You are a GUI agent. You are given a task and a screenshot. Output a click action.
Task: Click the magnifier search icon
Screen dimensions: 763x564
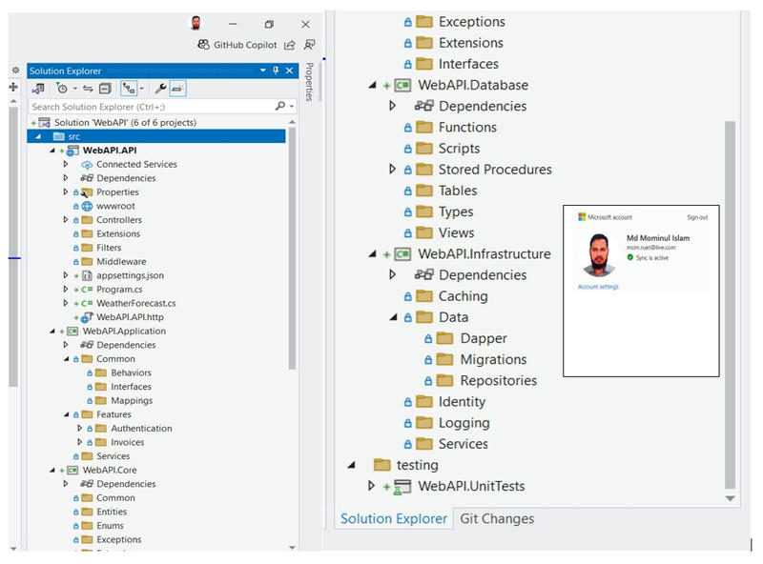point(280,106)
